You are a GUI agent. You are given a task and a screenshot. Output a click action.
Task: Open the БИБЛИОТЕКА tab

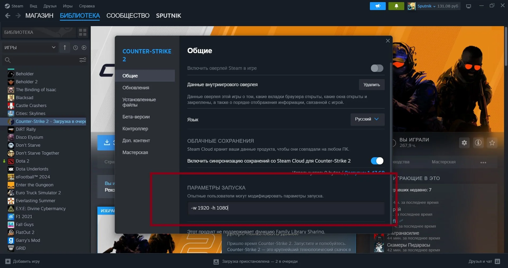(x=80, y=16)
